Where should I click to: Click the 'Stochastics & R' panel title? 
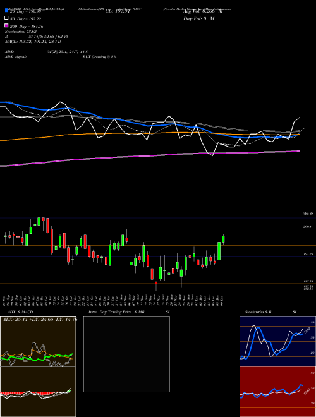coord(258,312)
